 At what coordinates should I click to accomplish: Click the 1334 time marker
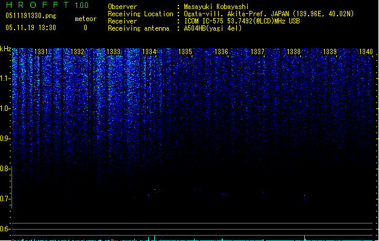click(x=149, y=52)
